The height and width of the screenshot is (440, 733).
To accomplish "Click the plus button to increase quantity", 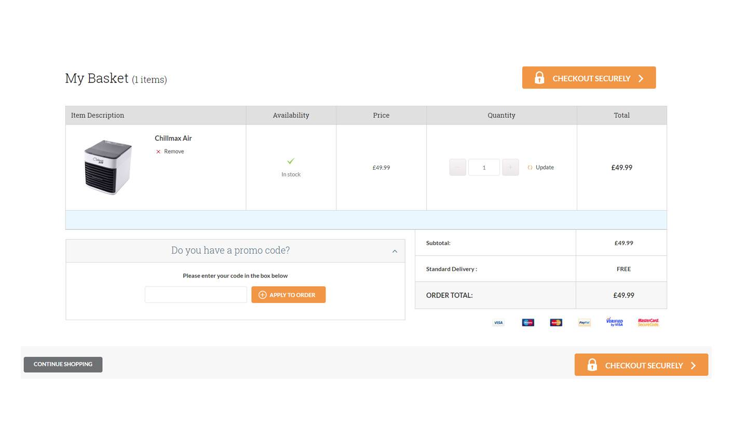I will pos(510,167).
